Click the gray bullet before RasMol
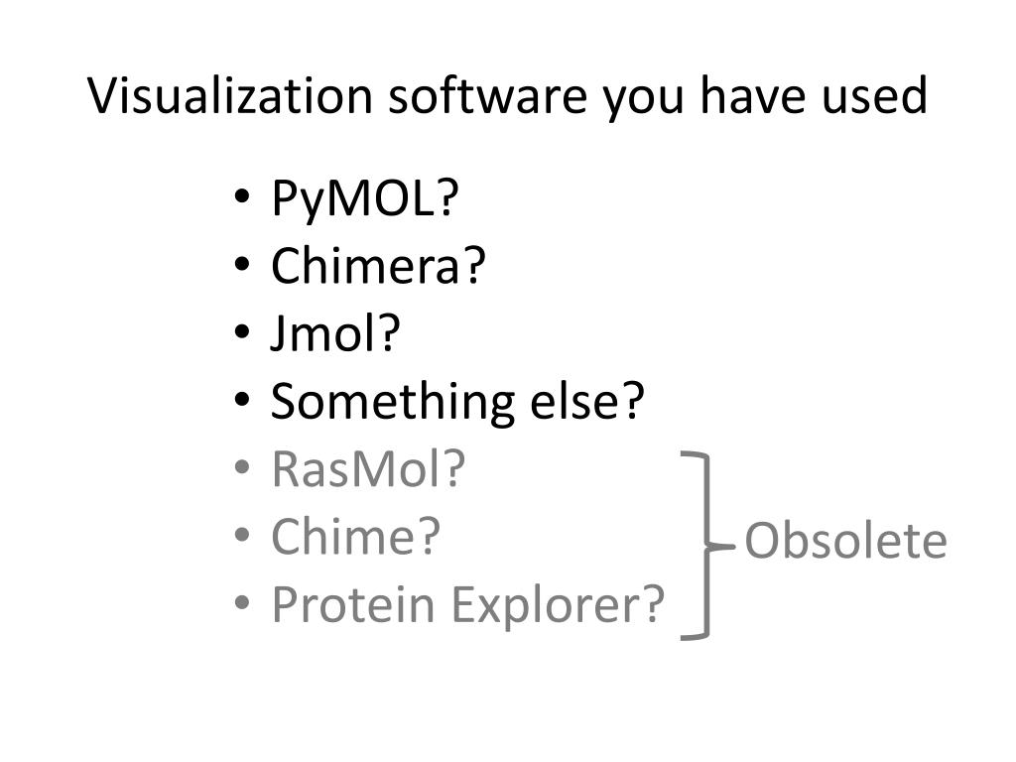Viewport: 1016px width, 762px height. pos(242,466)
